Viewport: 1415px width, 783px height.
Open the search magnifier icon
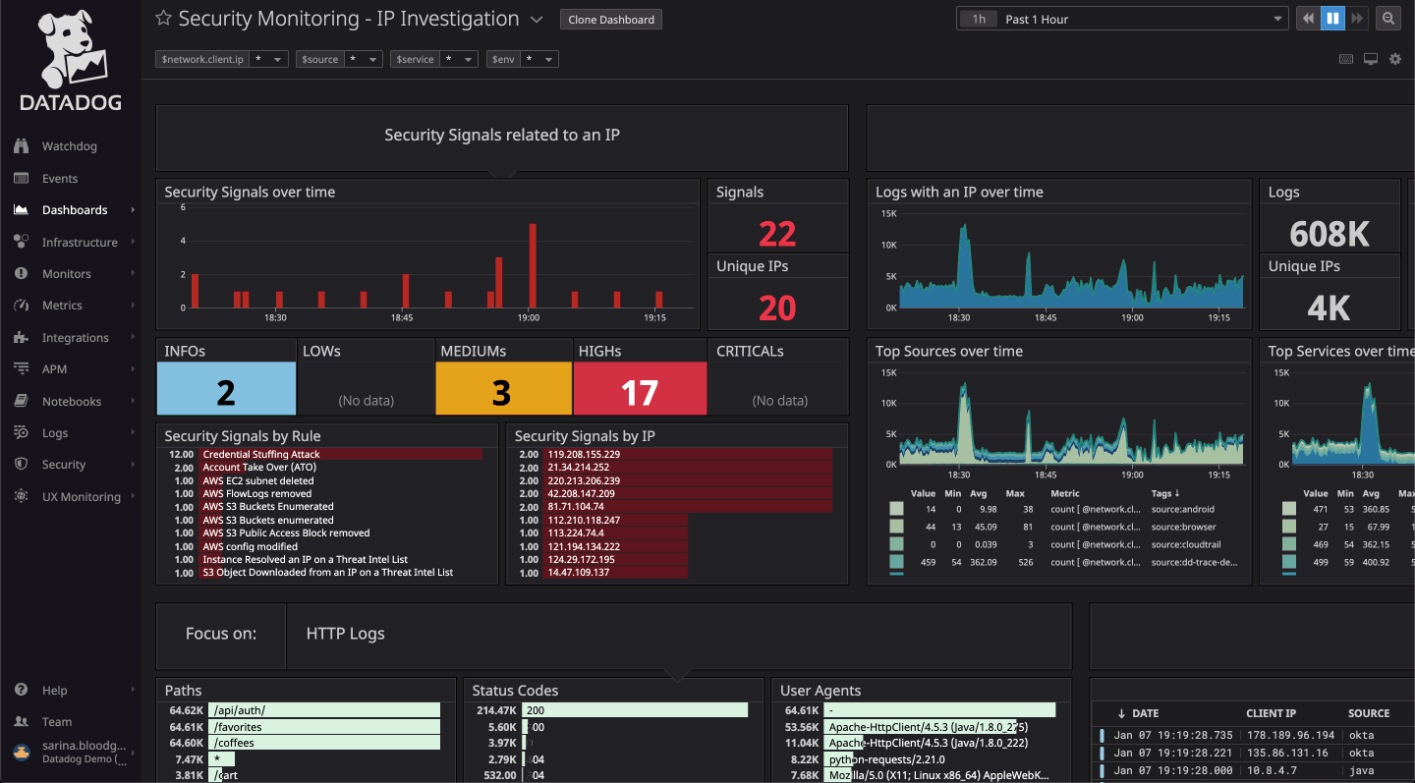click(1387, 18)
